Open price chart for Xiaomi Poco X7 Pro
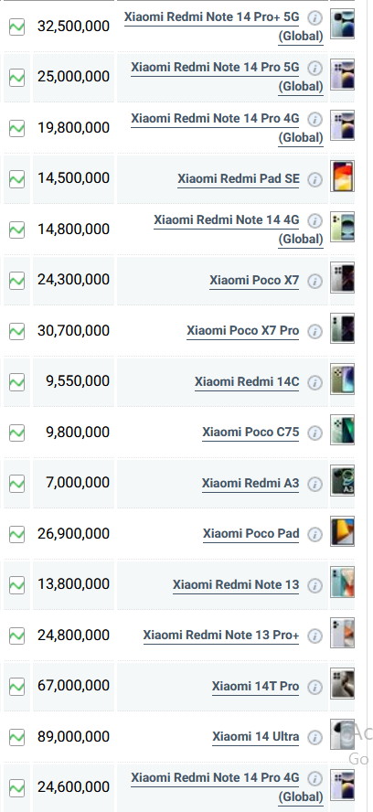The width and height of the screenshot is (373, 812). click(x=17, y=330)
